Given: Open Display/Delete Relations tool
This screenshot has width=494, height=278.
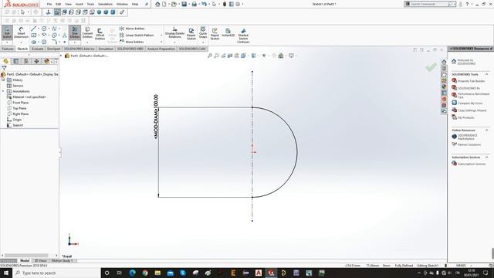Looking at the screenshot, I should [174, 32].
